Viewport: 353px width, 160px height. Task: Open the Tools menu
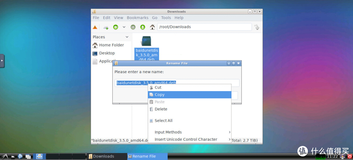pyautogui.click(x=166, y=18)
